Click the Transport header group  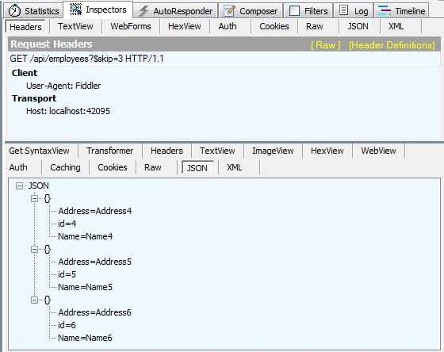point(34,98)
